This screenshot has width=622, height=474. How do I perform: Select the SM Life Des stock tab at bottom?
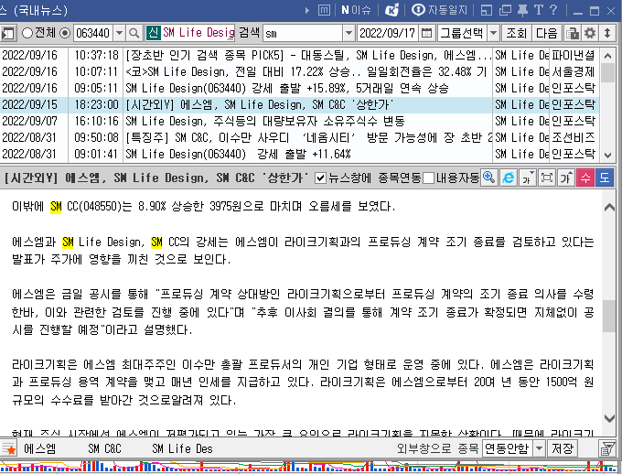[182, 449]
